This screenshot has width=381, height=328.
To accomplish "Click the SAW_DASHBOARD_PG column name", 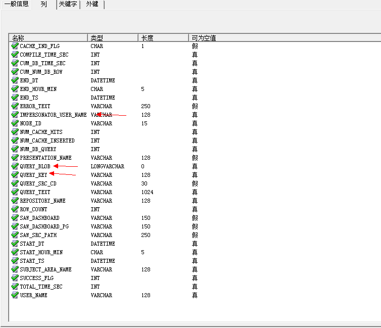I will [x=44, y=226].
